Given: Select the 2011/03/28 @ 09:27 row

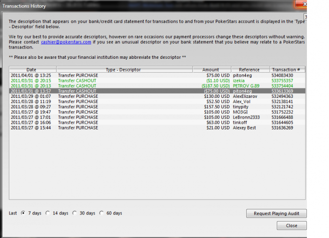Looking at the screenshot, I should tap(157, 107).
